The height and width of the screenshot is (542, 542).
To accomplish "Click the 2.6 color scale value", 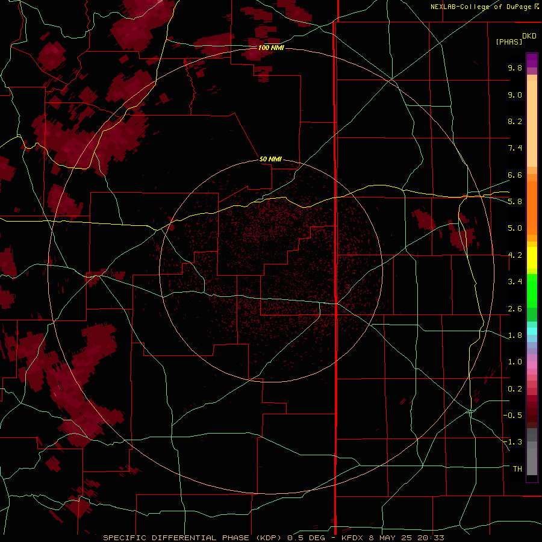I will 515,309.
